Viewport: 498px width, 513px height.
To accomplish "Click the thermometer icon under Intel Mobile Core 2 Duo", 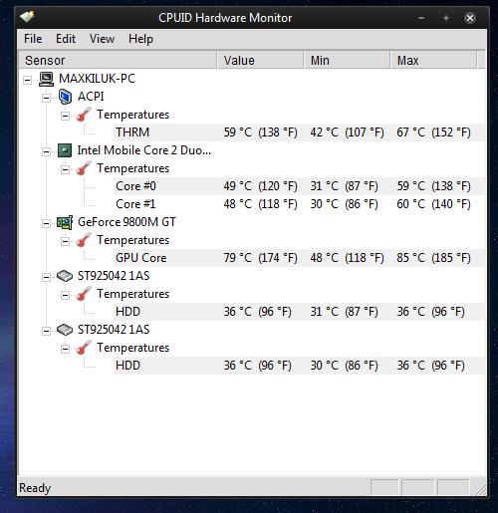I will pos(84,168).
